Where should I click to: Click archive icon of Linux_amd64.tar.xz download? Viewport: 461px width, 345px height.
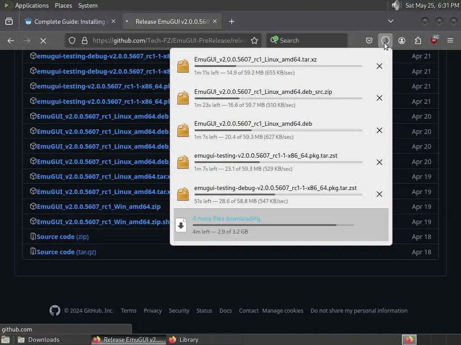(183, 66)
